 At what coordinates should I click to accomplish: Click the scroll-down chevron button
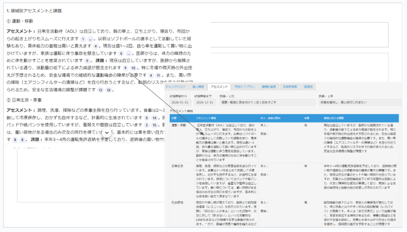(107, 133)
